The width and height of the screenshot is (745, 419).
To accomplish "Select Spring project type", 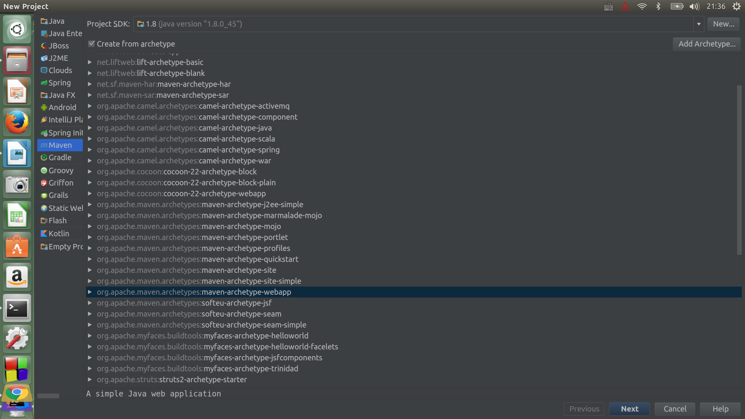I will [60, 83].
